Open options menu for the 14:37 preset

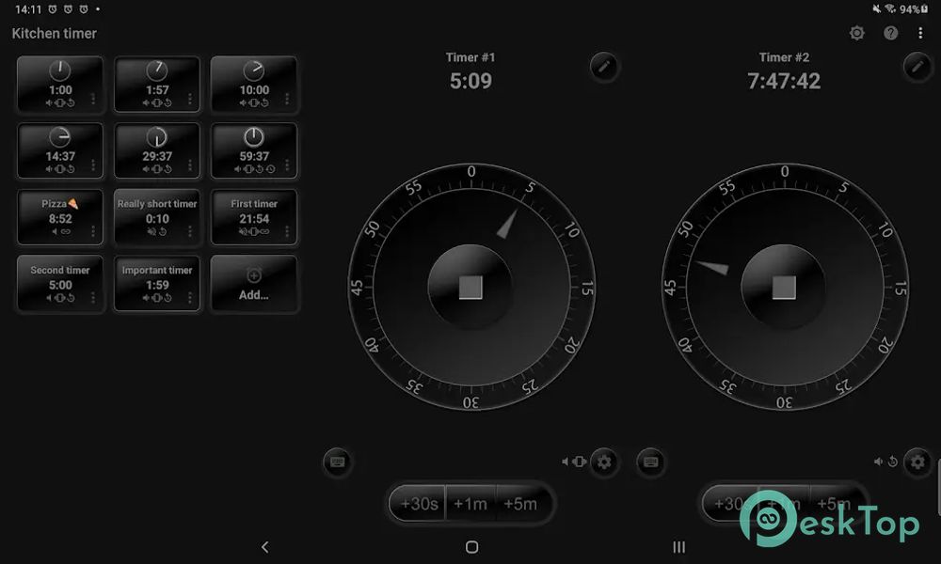click(x=93, y=164)
